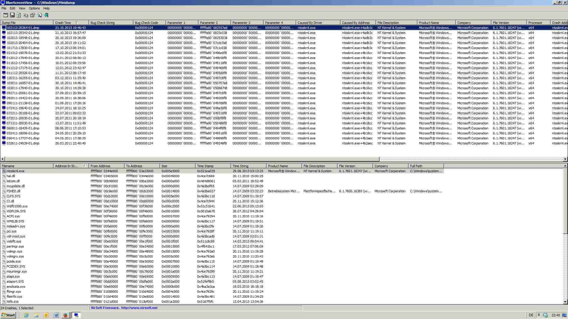568x319 pixels.
Task: Sort crashes by the Crash Time column header
Action: click(63, 23)
